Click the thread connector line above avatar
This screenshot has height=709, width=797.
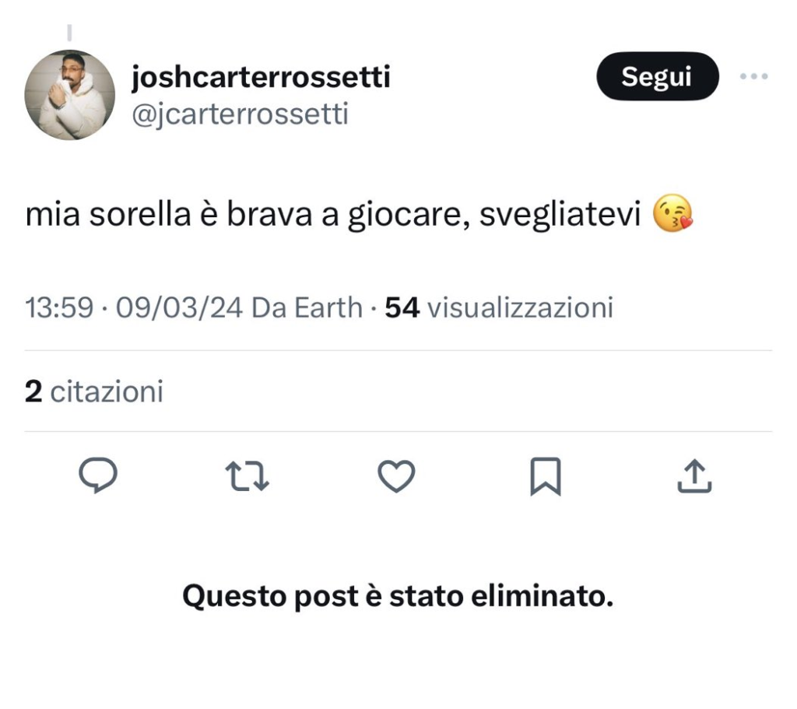click(69, 33)
